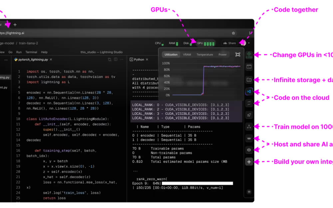The image size is (333, 208).
Task: Click the graduation cap icon at sidebar bottom
Action: click(249, 192)
